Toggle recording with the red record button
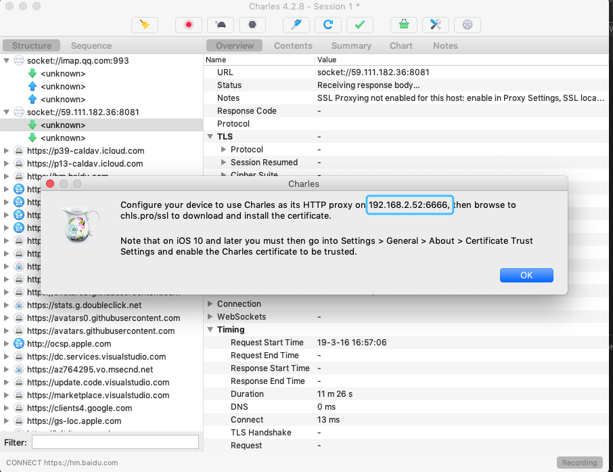Image resolution: width=613 pixels, height=472 pixels. pos(189,24)
